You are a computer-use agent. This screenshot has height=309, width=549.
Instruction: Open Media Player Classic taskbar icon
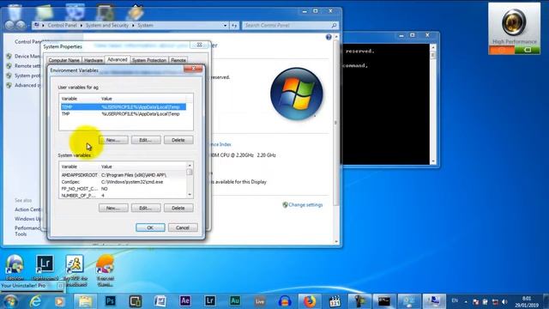click(x=335, y=301)
